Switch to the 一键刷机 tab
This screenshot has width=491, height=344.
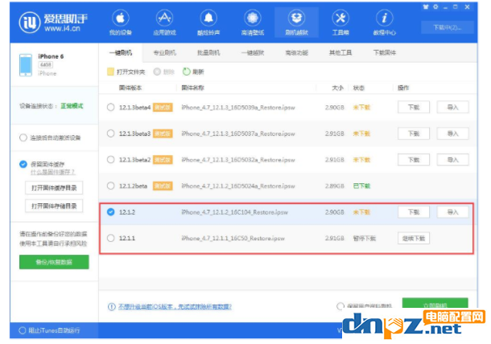pyautogui.click(x=121, y=53)
